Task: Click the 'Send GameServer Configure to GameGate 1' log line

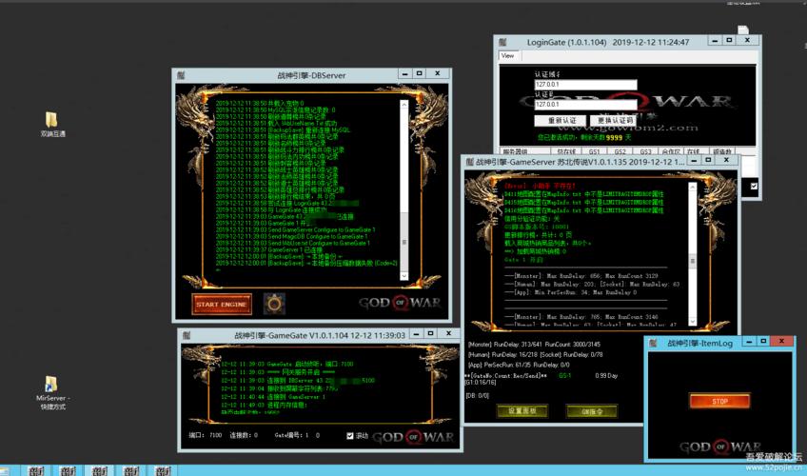Action: (295, 230)
